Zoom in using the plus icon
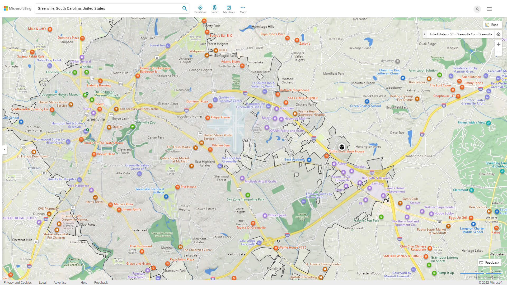The height and width of the screenshot is (285, 507). [x=499, y=44]
